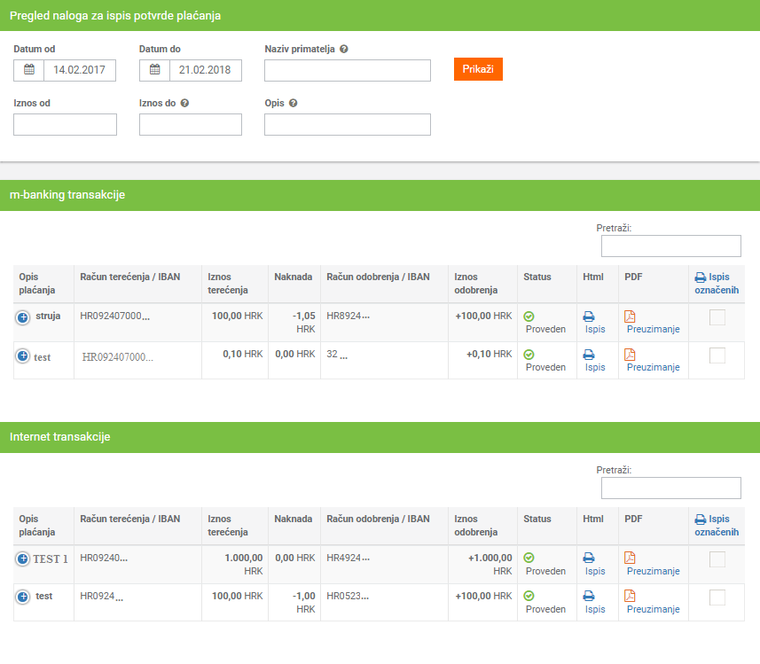Show help for Naziv primatelja field
Screen dimensions: 760x664
(x=344, y=49)
